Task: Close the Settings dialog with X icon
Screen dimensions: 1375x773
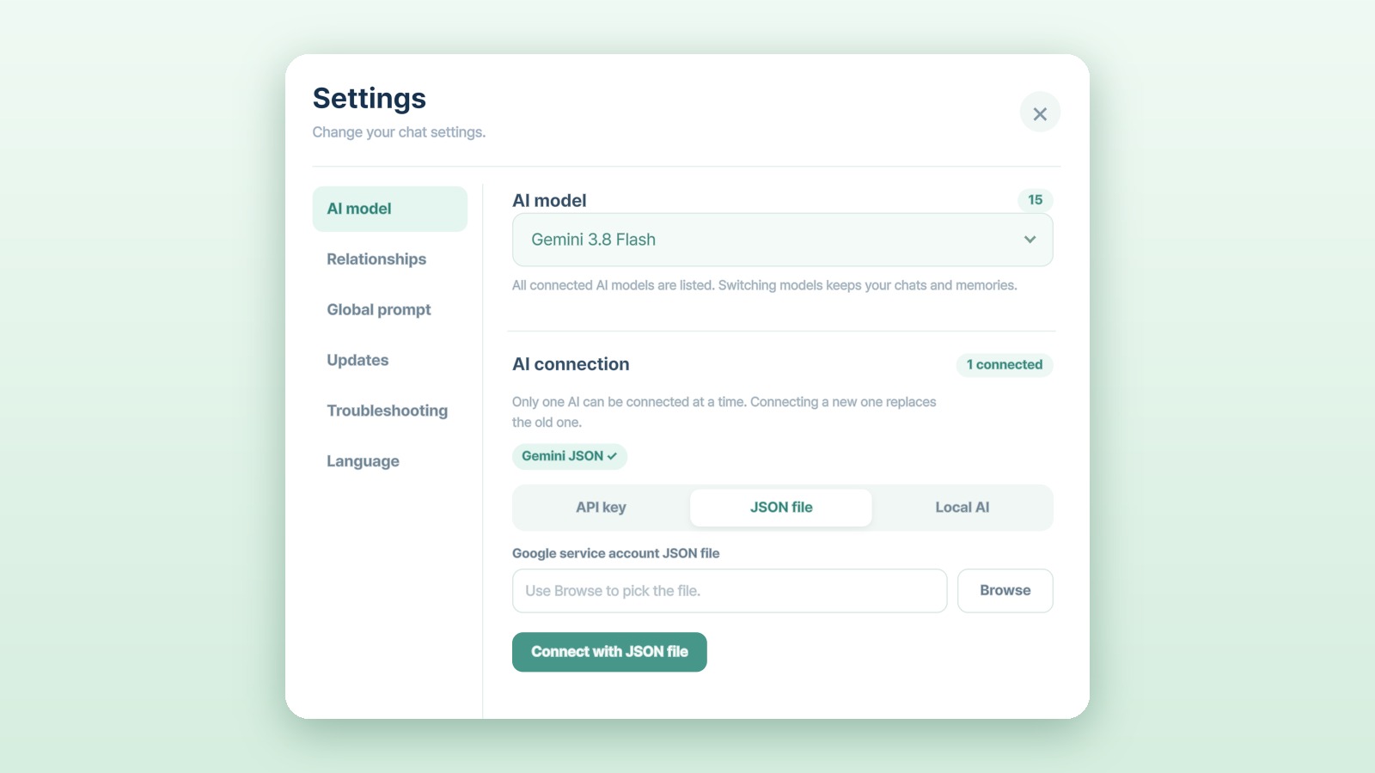Action: (1040, 113)
